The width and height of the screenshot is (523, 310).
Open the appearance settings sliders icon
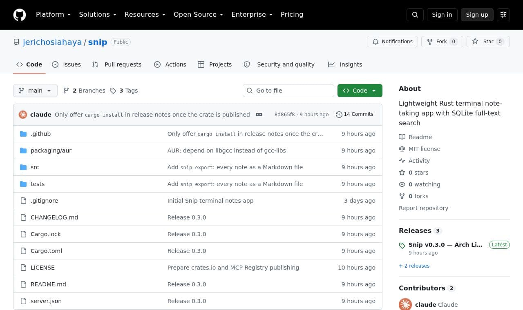[503, 15]
